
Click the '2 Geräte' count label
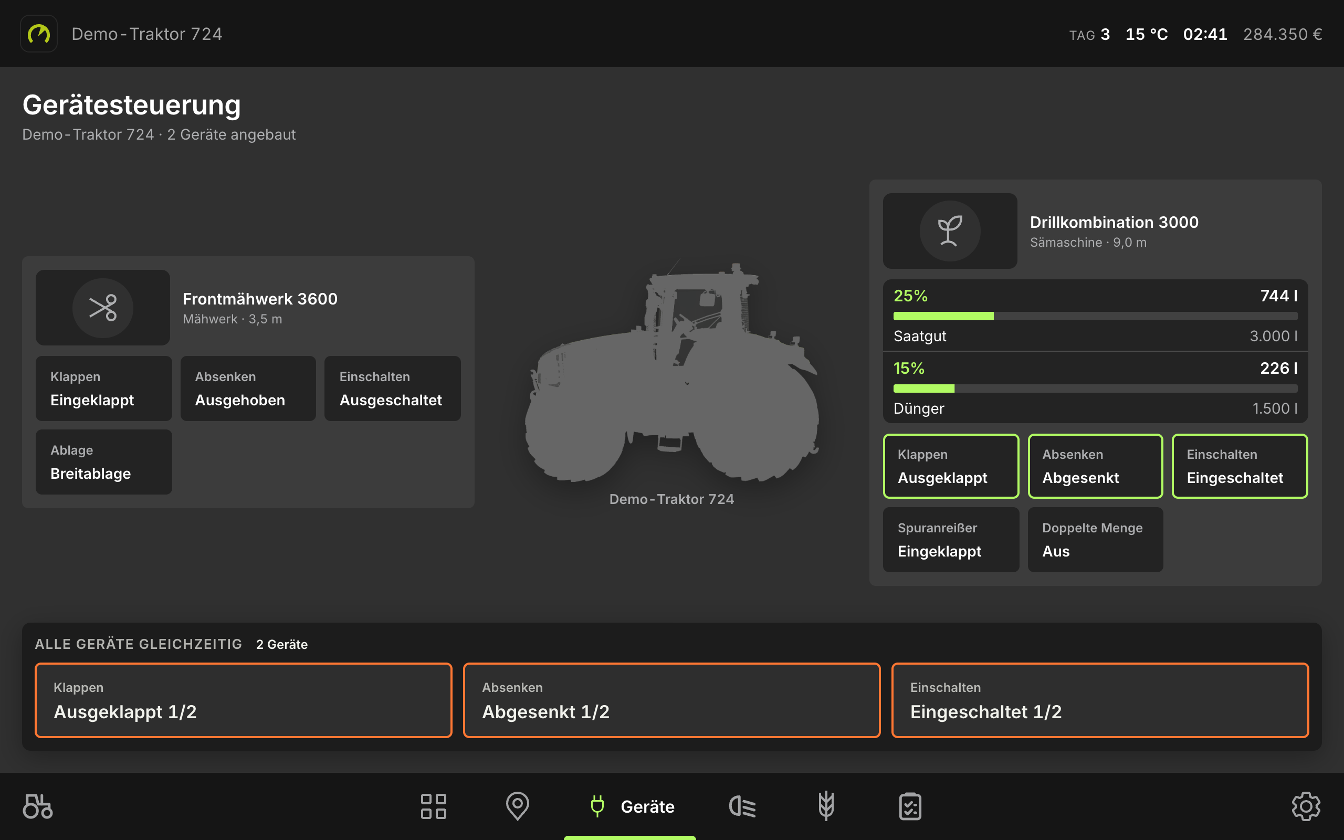click(281, 644)
